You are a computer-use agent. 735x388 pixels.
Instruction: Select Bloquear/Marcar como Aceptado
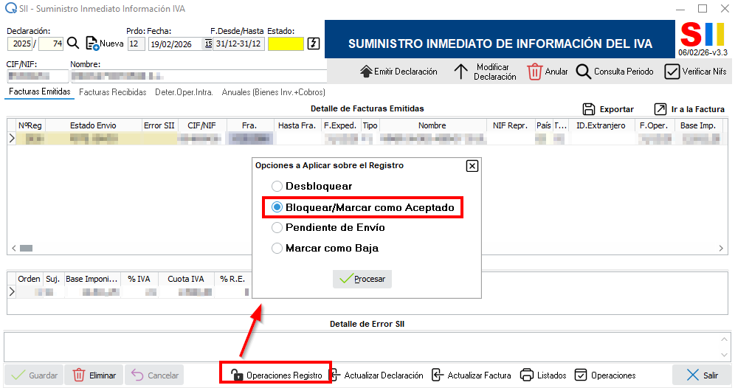click(x=363, y=207)
